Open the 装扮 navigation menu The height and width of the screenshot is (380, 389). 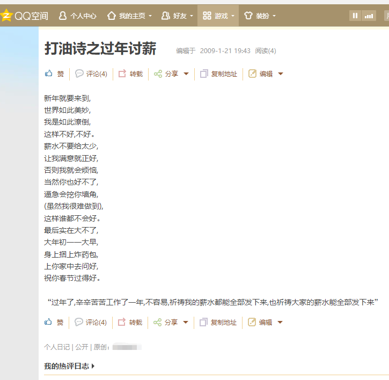pyautogui.click(x=260, y=16)
